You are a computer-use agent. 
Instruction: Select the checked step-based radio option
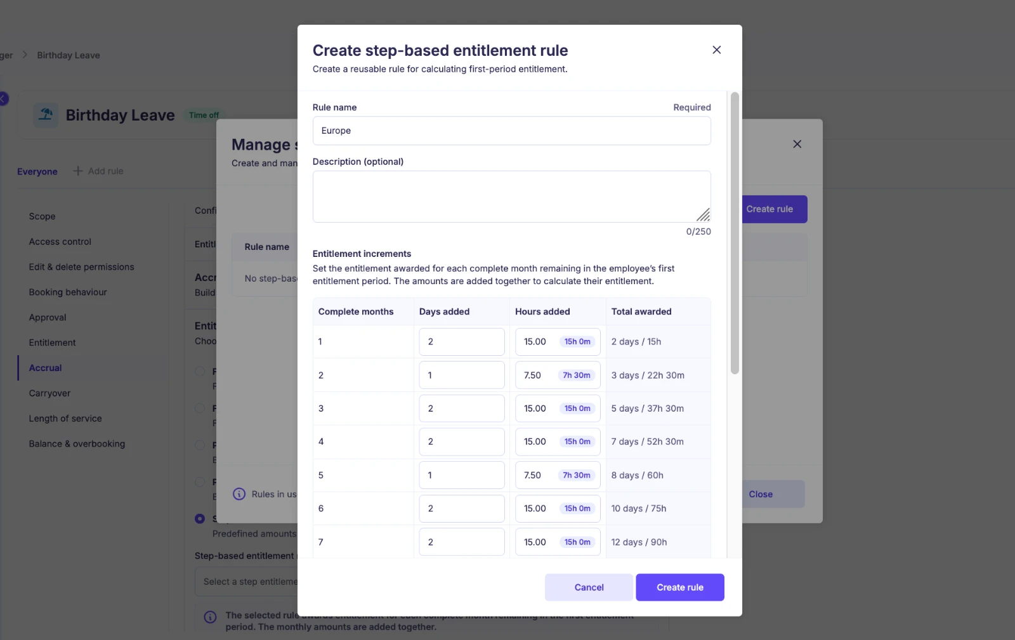(x=200, y=518)
